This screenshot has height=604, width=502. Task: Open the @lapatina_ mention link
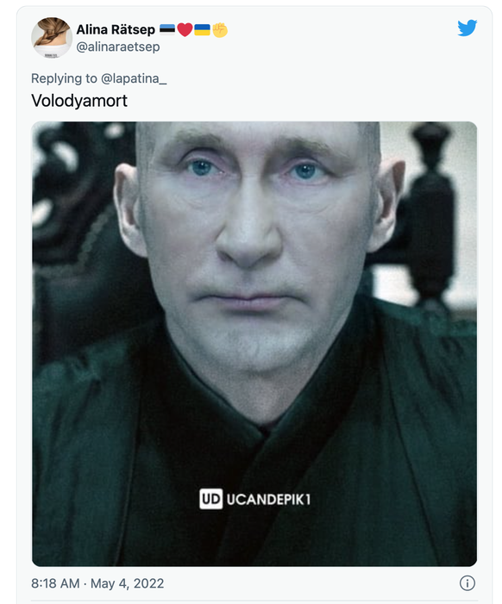coord(134,78)
